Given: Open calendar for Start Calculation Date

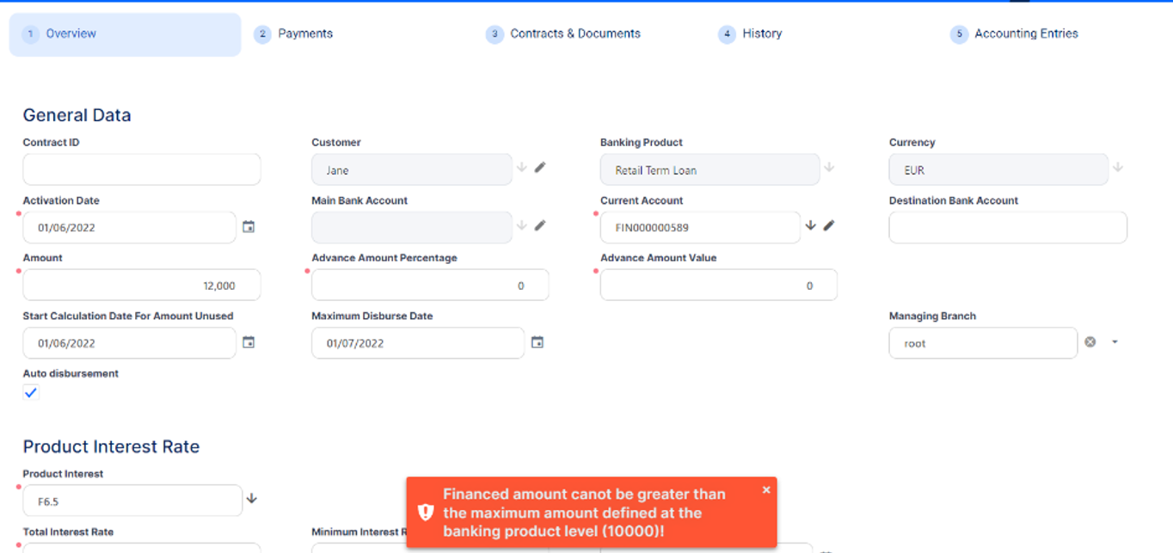Looking at the screenshot, I should pos(249,342).
